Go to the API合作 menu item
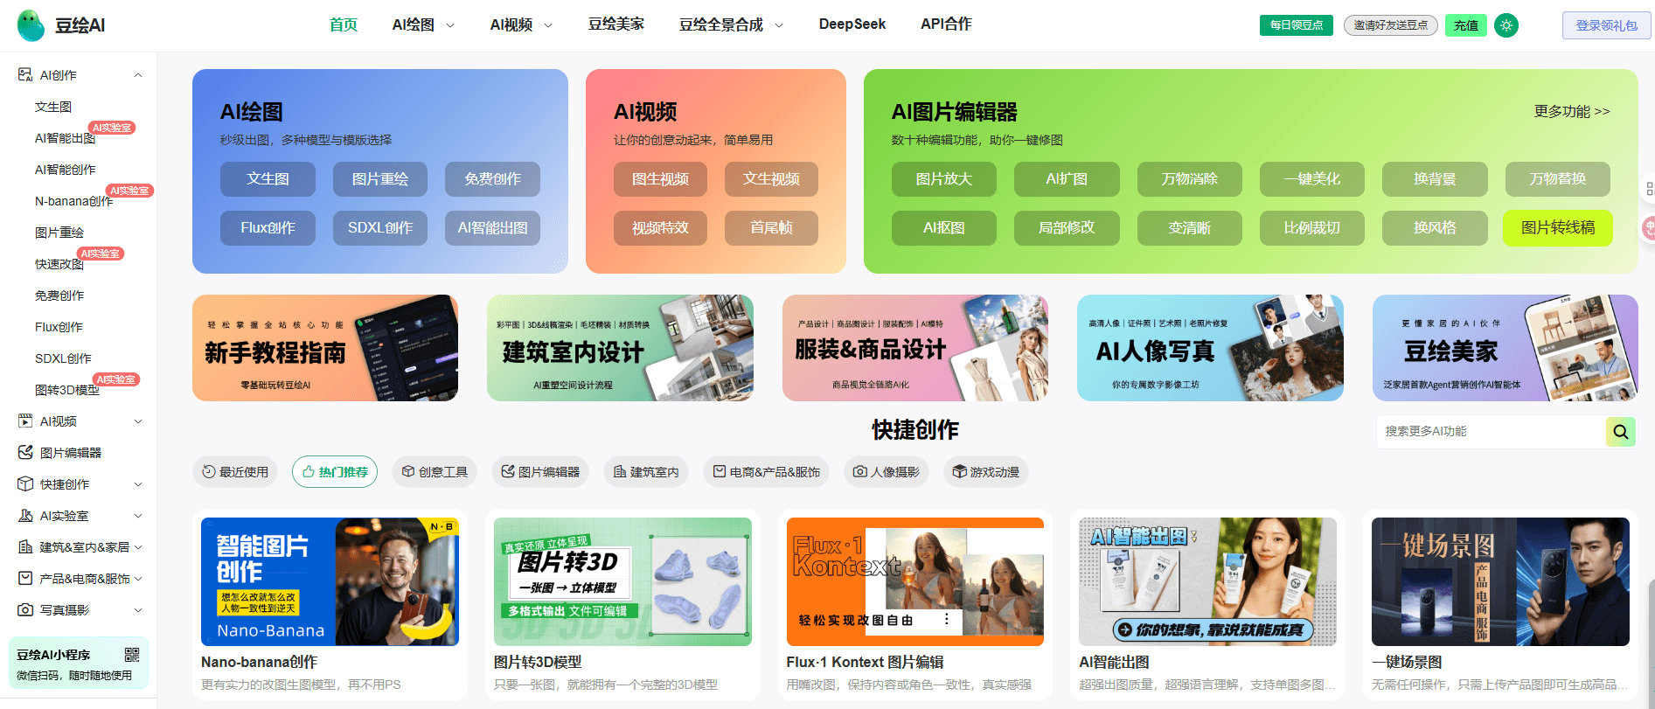The image size is (1655, 709). [946, 24]
